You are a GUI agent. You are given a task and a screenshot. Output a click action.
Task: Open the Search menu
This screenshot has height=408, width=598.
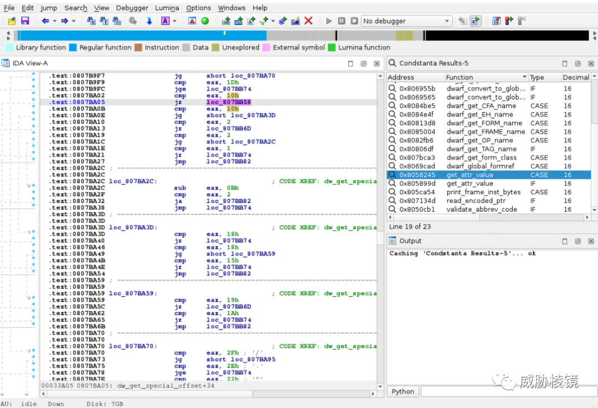[x=75, y=8]
